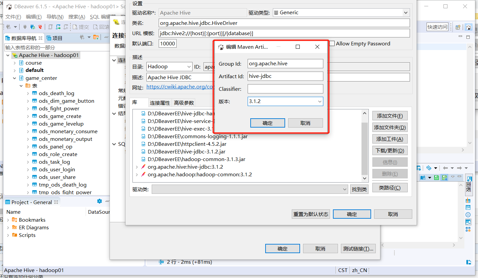Click the 回滚 rollback toolbar button
Image resolution: width=478 pixels, height=278 pixels.
tap(101, 27)
